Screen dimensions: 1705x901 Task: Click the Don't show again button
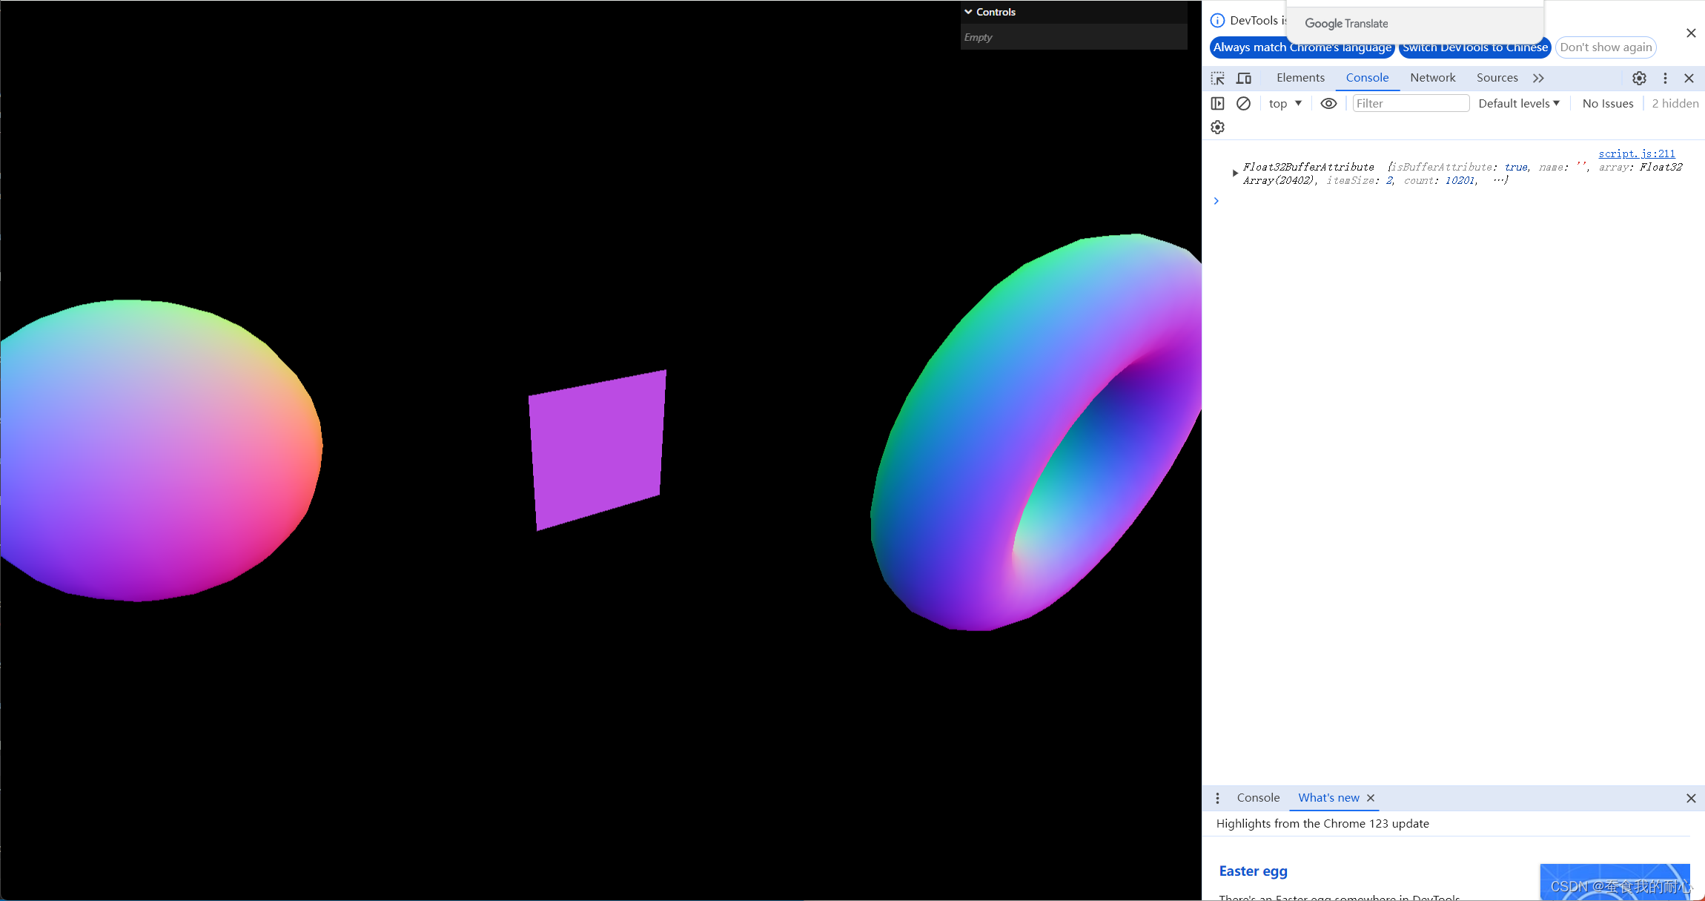point(1606,47)
